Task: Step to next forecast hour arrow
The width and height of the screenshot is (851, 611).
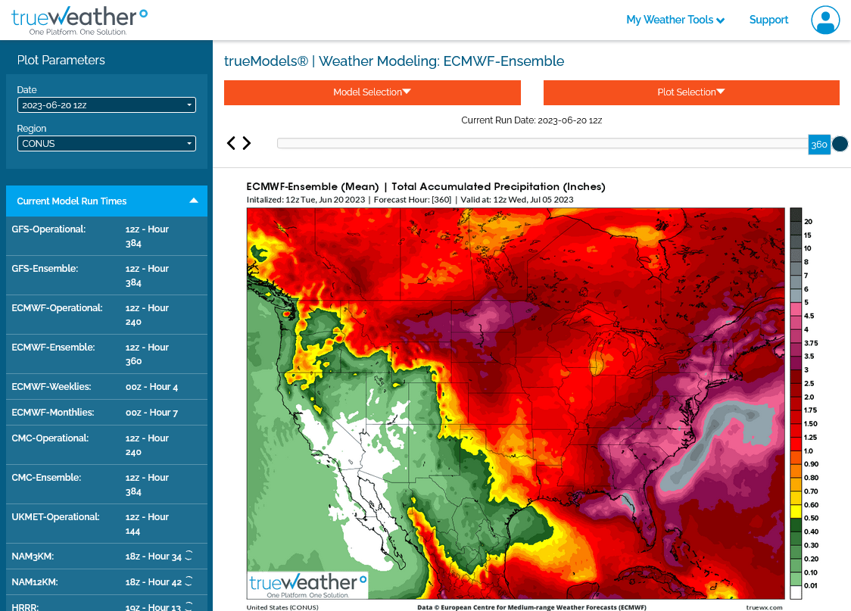Action: [247, 143]
